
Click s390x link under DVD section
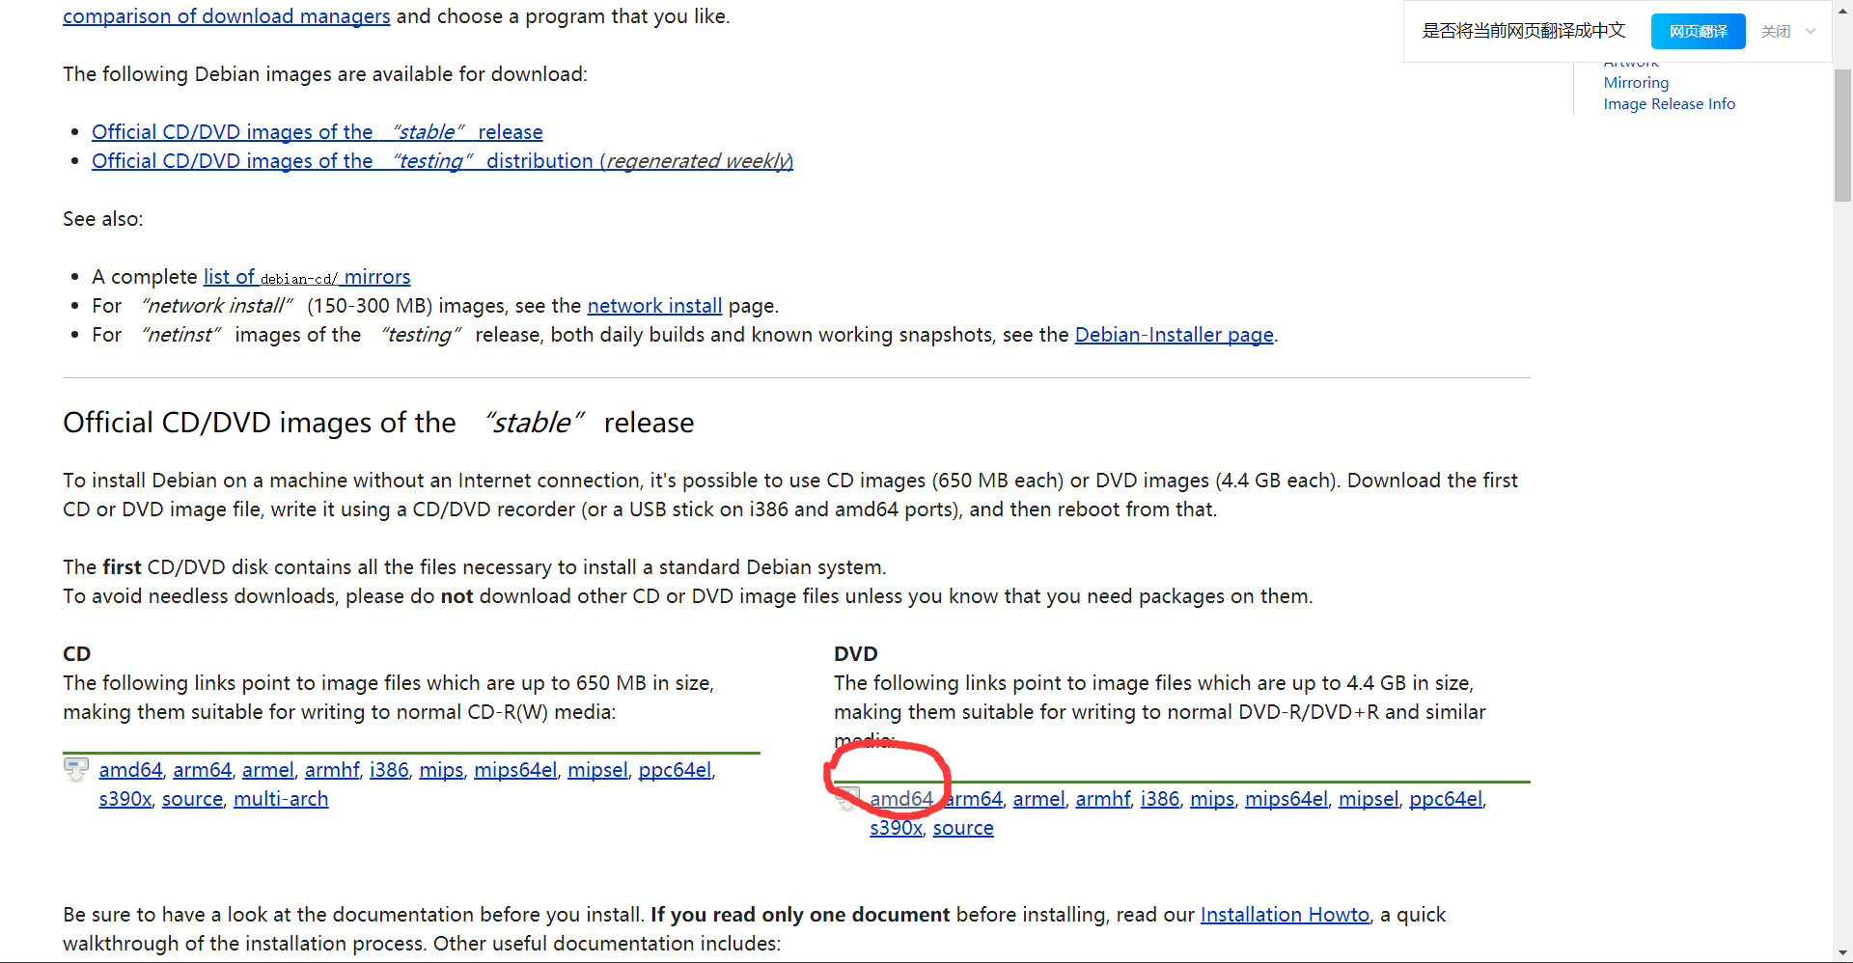tap(897, 828)
